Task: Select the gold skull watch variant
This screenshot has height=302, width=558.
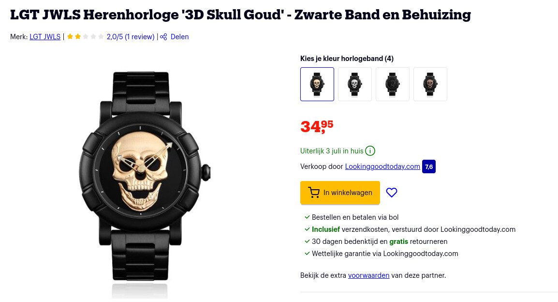Action: click(x=317, y=84)
